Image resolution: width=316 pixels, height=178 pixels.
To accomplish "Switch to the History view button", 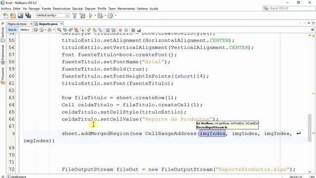I will tap(25, 30).
